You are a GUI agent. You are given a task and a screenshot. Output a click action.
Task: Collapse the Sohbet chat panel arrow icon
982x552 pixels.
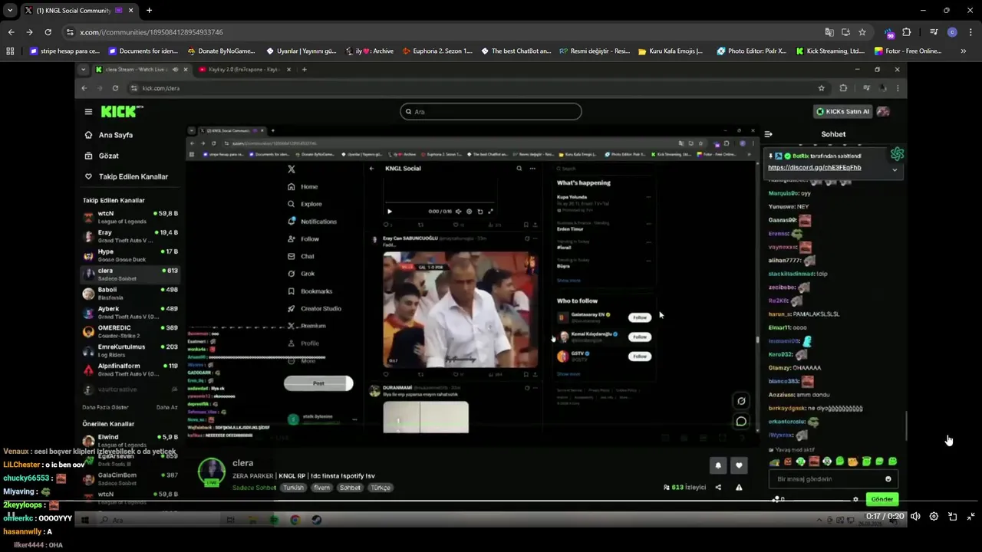click(x=768, y=134)
